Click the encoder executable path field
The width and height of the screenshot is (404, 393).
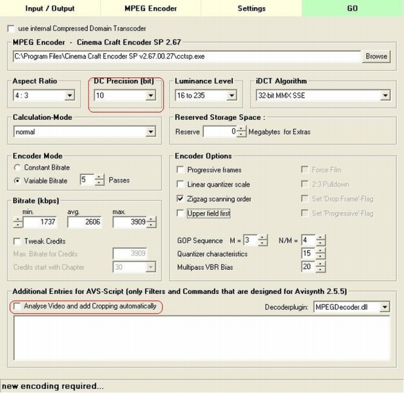(187, 56)
